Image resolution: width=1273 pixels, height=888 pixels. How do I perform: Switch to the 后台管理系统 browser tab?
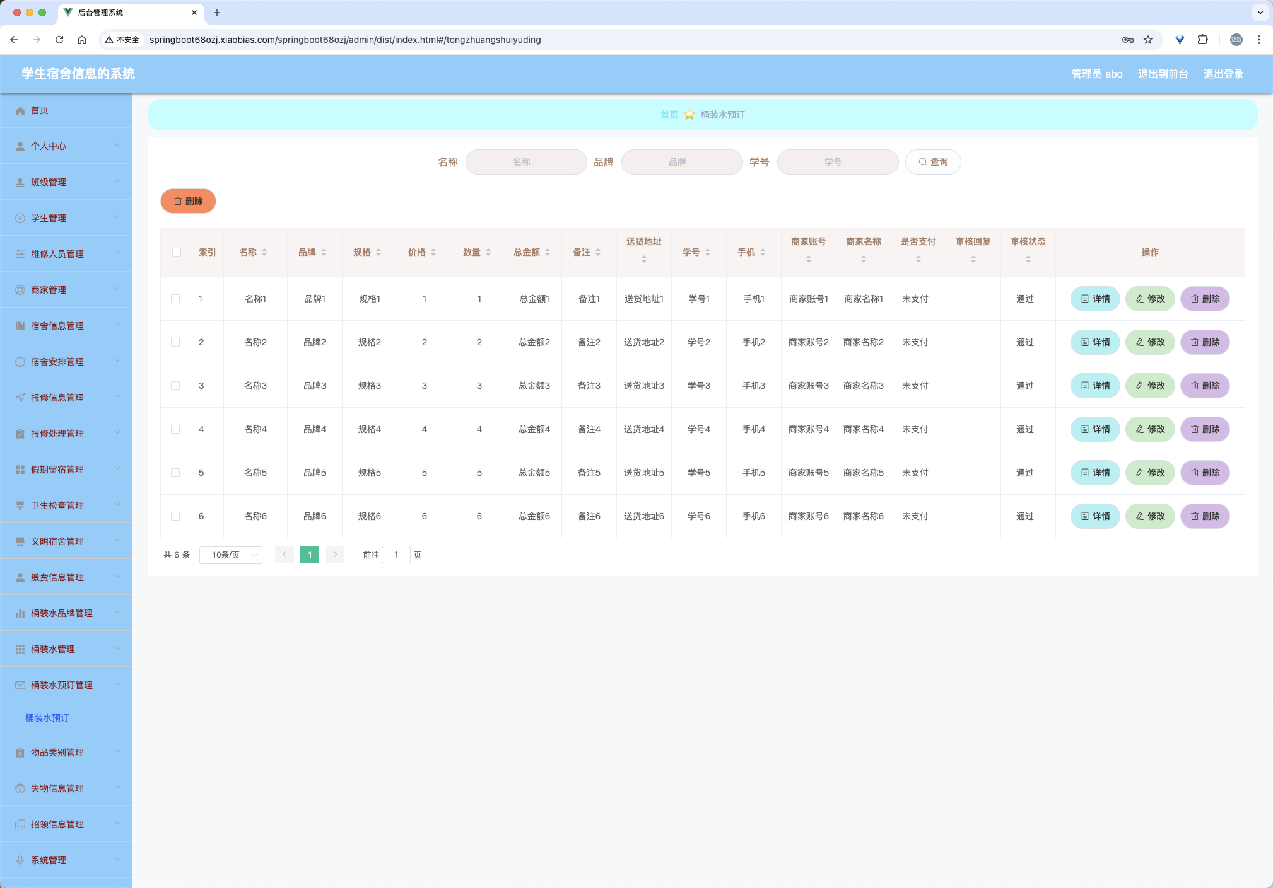click(131, 13)
